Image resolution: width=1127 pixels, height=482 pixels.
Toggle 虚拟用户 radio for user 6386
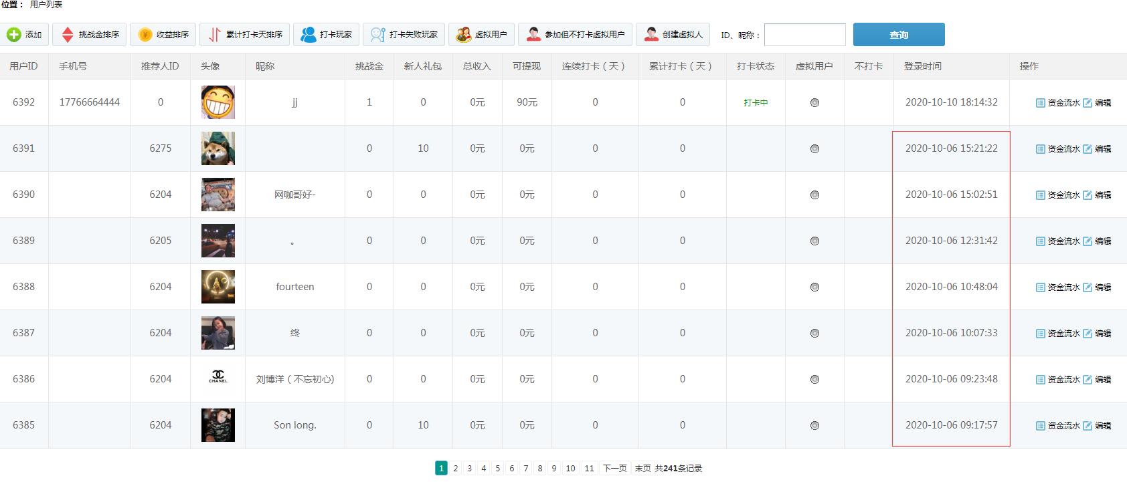pyautogui.click(x=814, y=380)
